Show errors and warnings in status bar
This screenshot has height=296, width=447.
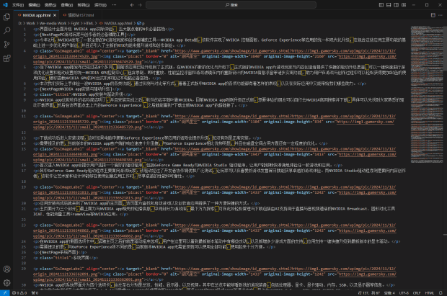click(19, 293)
